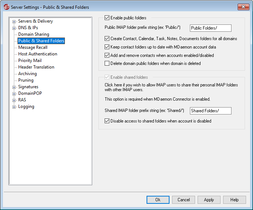Expand the Logging tree node
This screenshot has width=253, height=210.
(x=14, y=107)
